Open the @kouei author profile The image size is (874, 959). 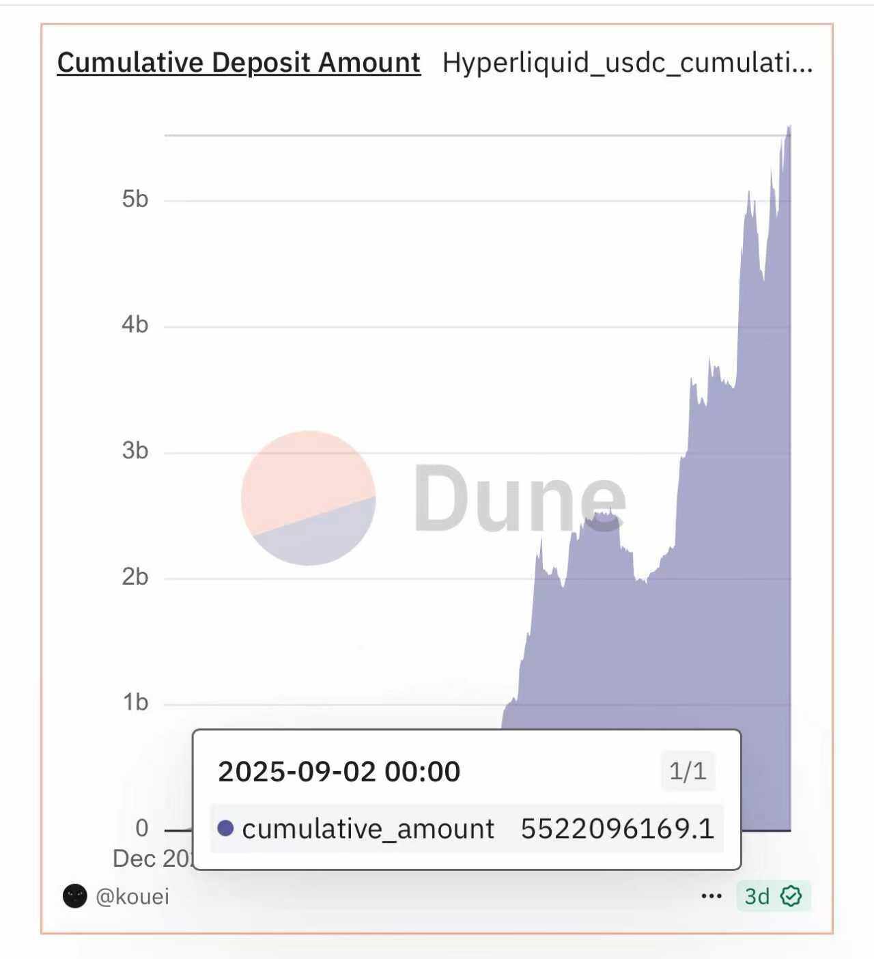(x=132, y=896)
